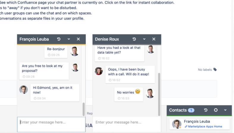Click the Contacts unread count badge
234x133 pixels.
[191, 110]
